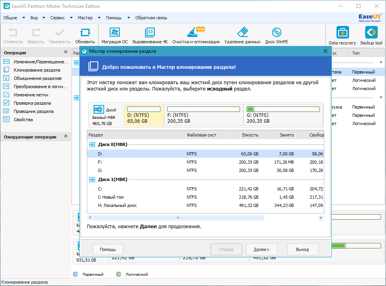Image resolution: width=386 pixels, height=286 pixels.
Task: Click horizontal scrollbar thumb in partition list
Action: tap(178, 218)
